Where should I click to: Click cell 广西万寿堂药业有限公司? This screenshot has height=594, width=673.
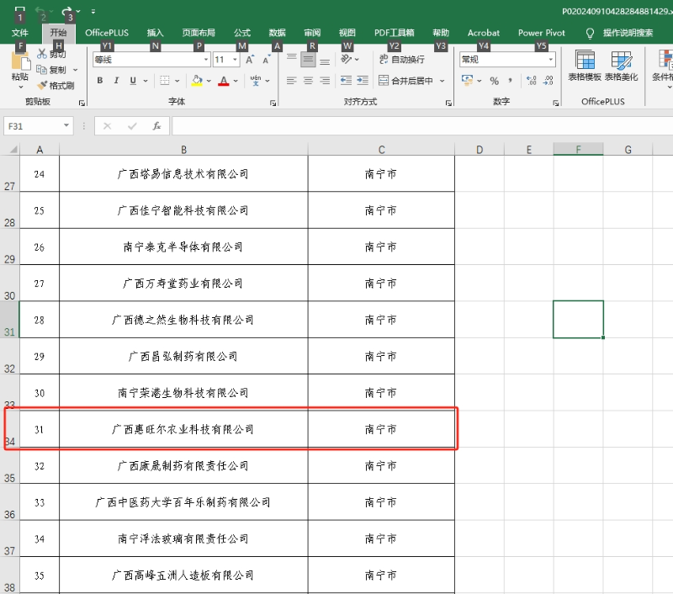183,284
